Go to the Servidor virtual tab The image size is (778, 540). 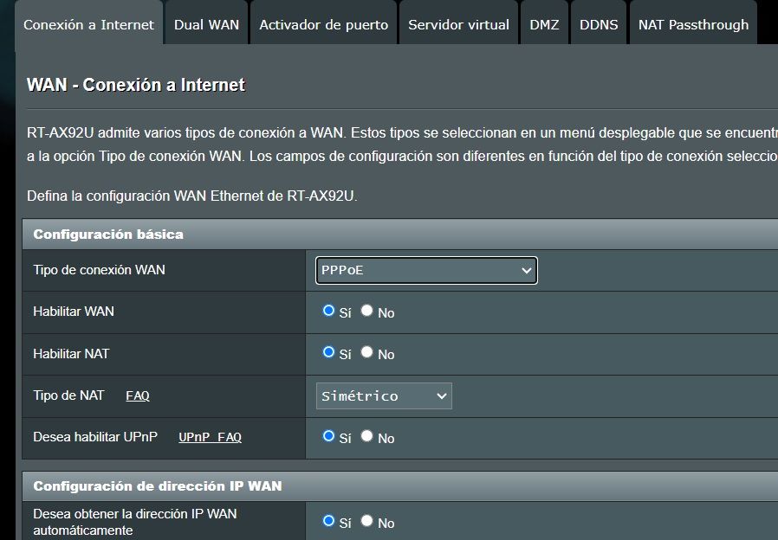[458, 24]
